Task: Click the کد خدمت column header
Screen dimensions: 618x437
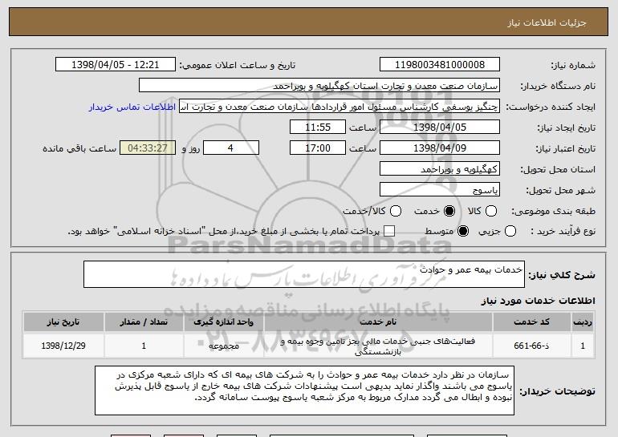Action: click(x=531, y=322)
